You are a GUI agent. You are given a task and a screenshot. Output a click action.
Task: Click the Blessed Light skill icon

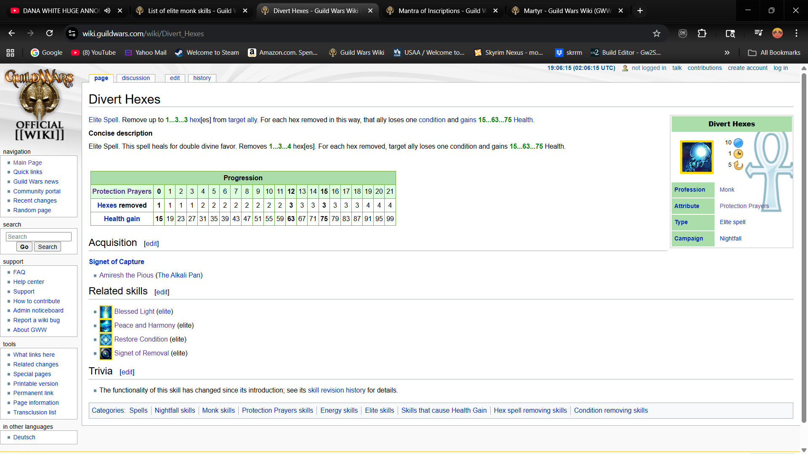pyautogui.click(x=106, y=312)
